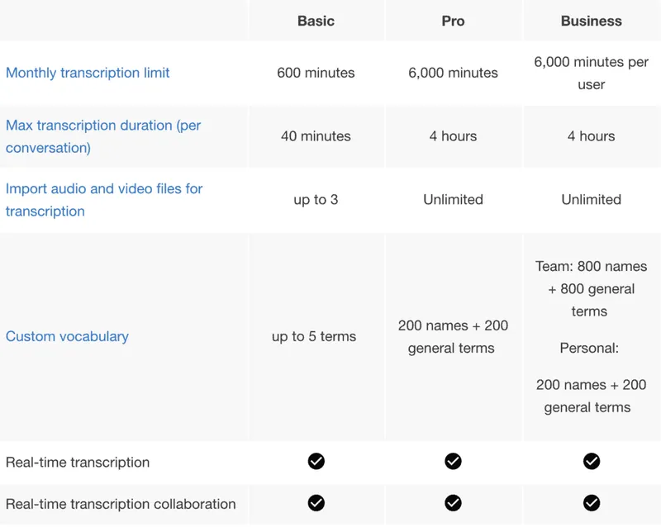Click the 6,000 minutes per user cell
661x527 pixels.
(592, 73)
